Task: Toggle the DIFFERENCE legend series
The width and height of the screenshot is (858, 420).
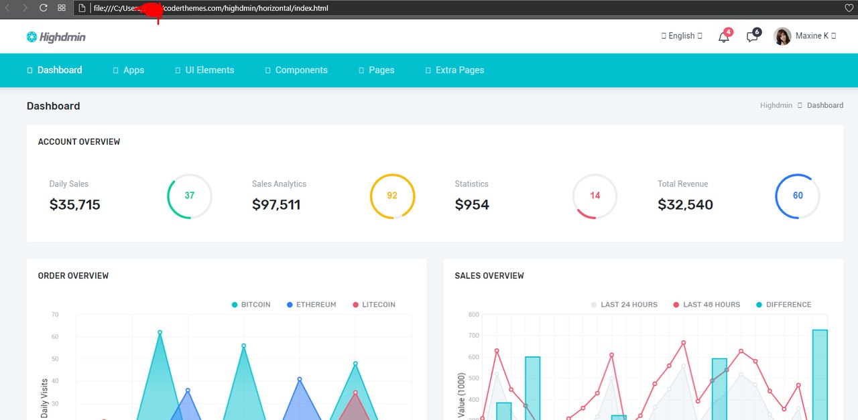Action: (784, 305)
